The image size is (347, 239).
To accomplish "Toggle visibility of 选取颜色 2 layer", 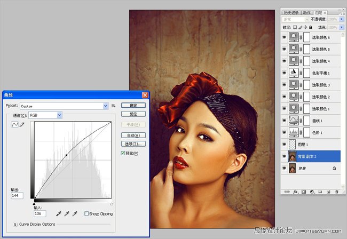I will pos(285,97).
